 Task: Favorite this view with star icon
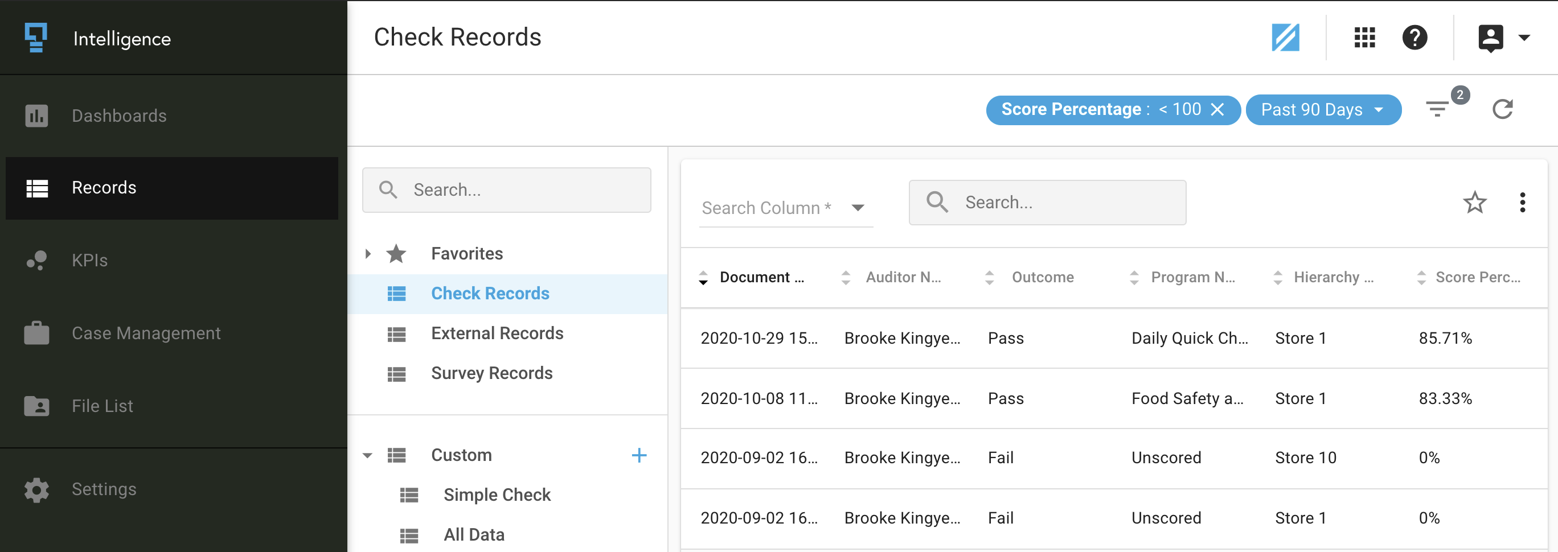[x=1474, y=203]
